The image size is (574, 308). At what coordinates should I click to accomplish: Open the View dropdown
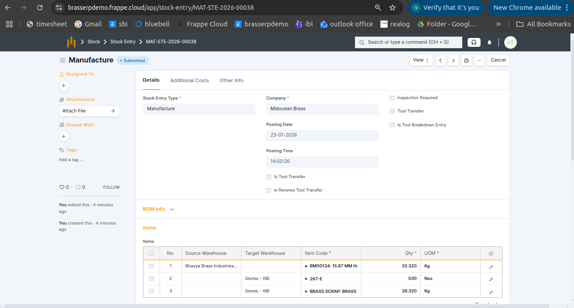[421, 60]
